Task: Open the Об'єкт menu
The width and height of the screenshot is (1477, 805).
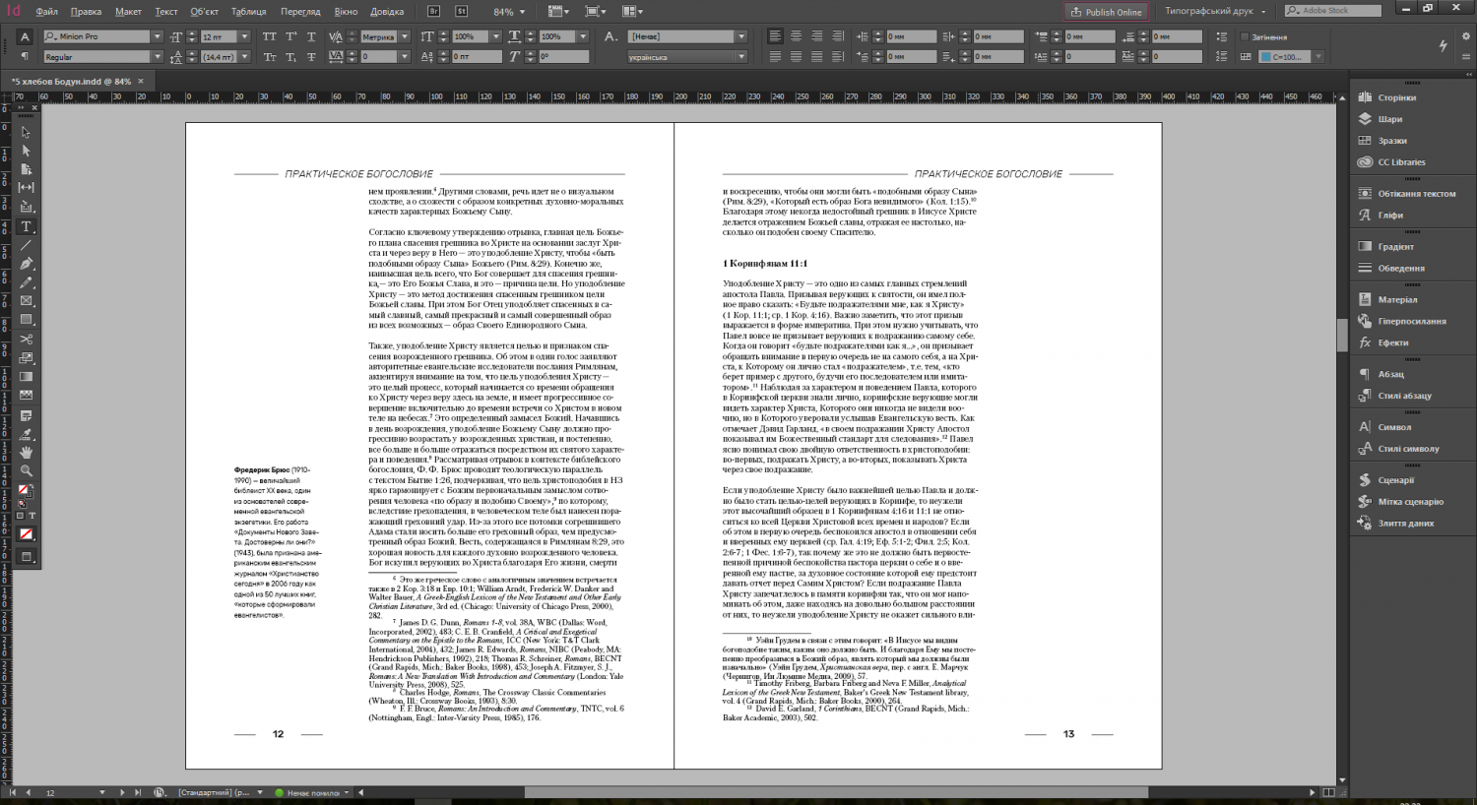Action: [205, 12]
